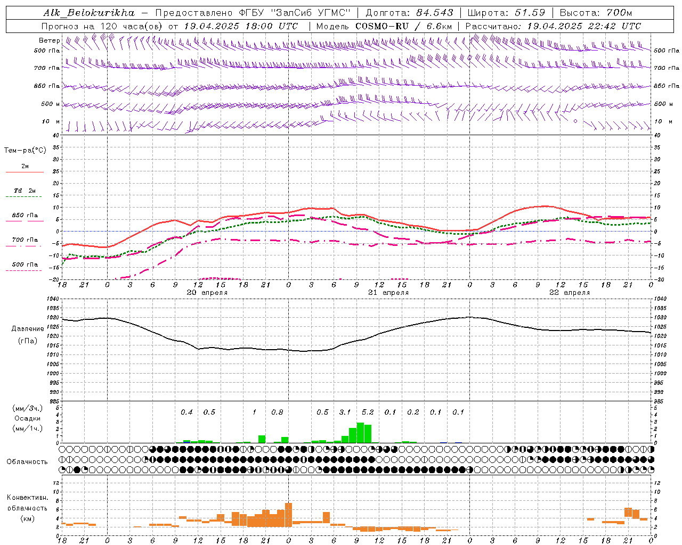Click the (мм/3ч.) precipitation unit label
This screenshot has height=545, width=682.
pos(27,408)
